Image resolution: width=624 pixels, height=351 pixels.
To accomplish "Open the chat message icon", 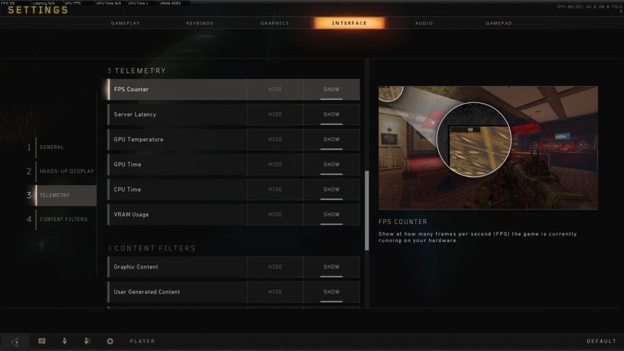I will point(42,341).
